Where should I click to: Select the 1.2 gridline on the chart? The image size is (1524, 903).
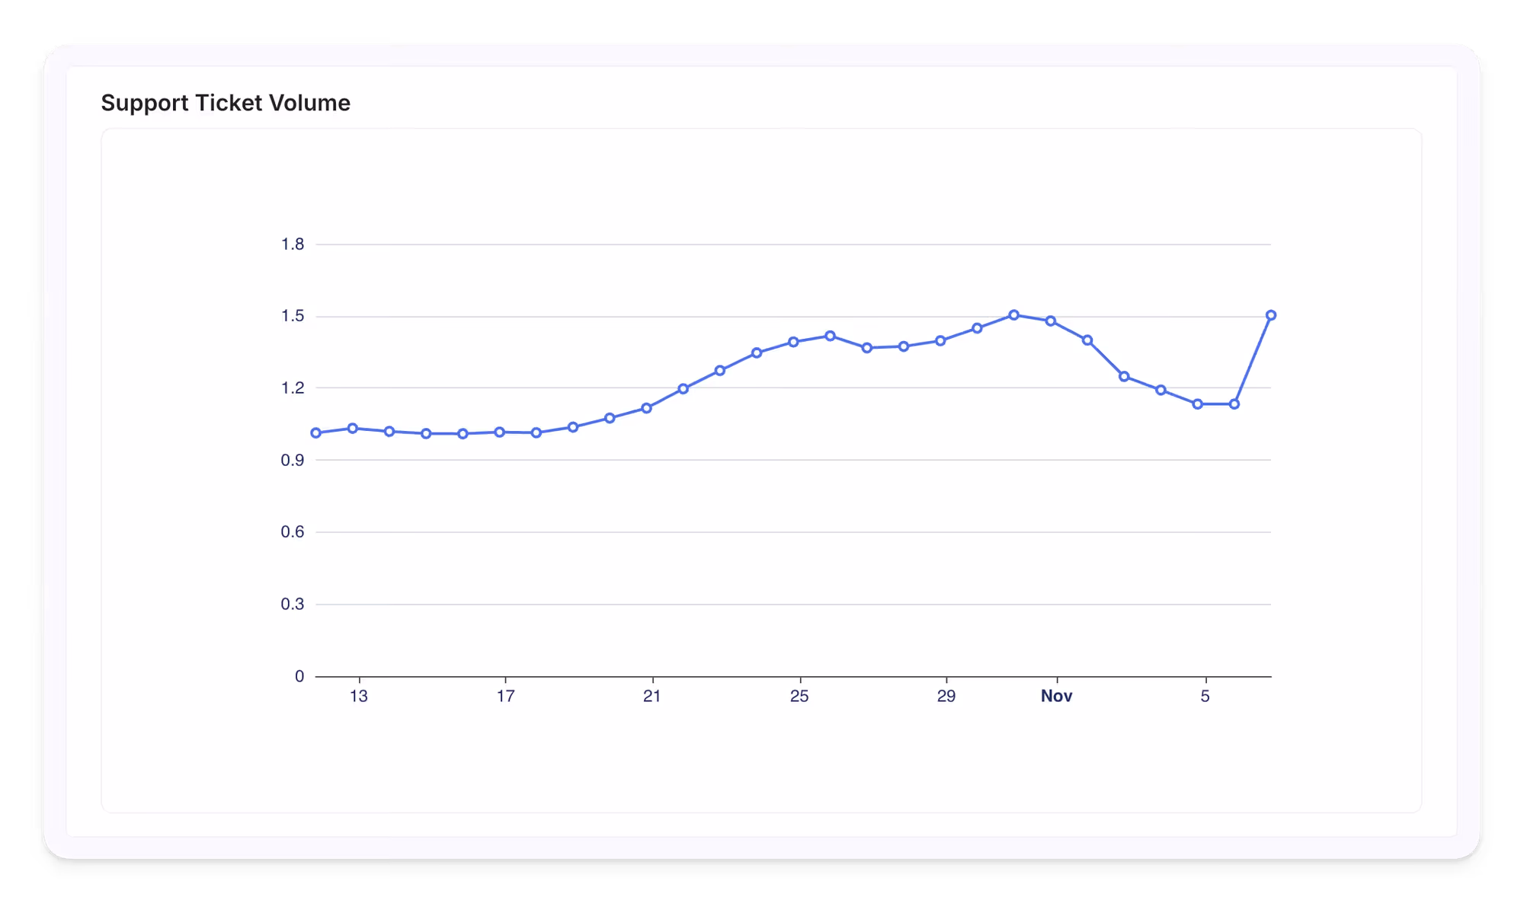click(762, 387)
